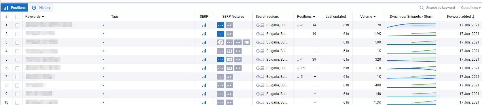Viewport: 482px width, 105px height.
Task: Click the search magnifier icon
Action: [x=422, y=8]
